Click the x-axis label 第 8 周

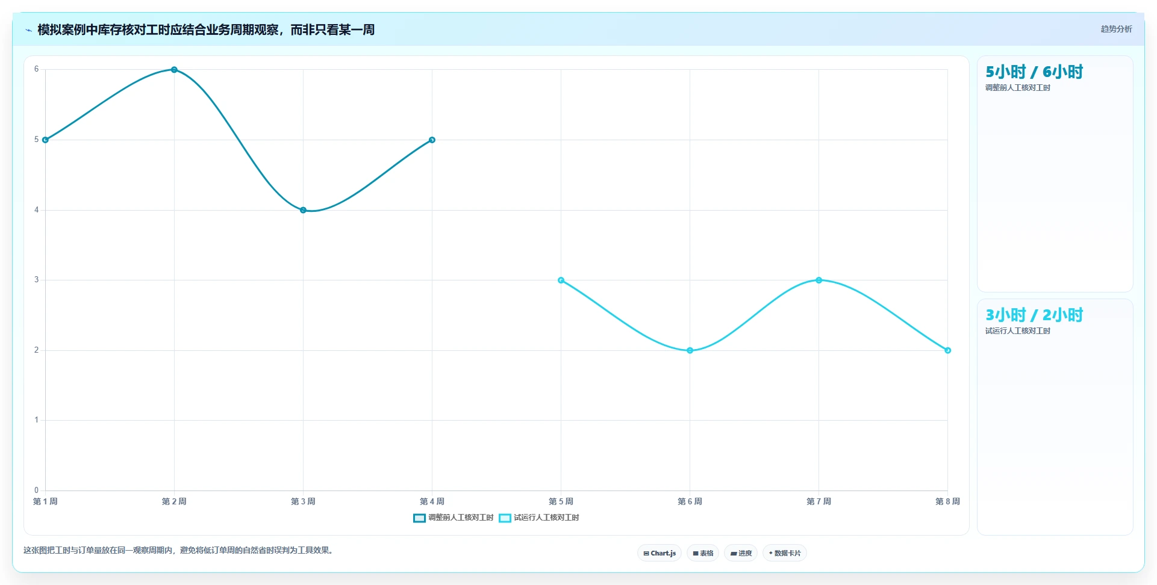pos(947,501)
